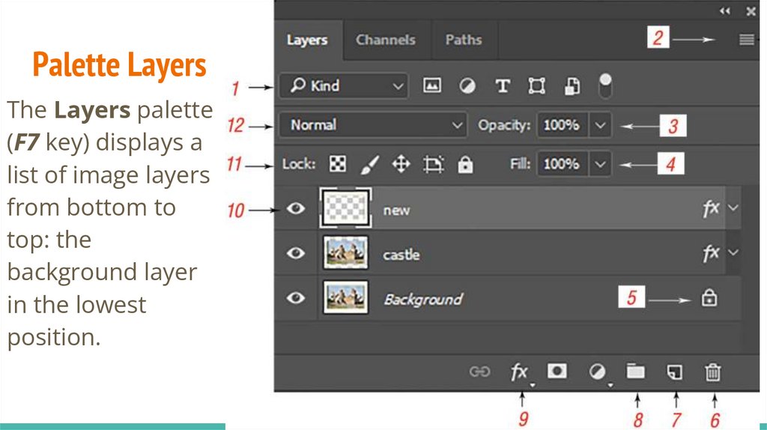The image size is (767, 430).
Task: Click the link layers chain icon
Action: 479,371
